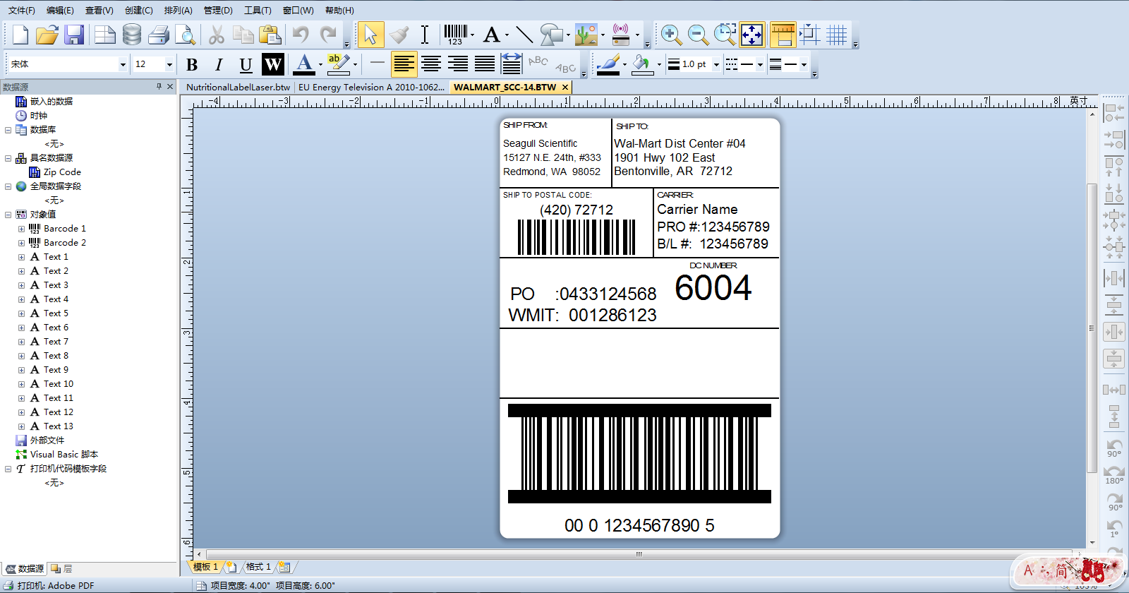The image size is (1129, 593).
Task: Pick the font color A swatch
Action: pyautogui.click(x=304, y=64)
